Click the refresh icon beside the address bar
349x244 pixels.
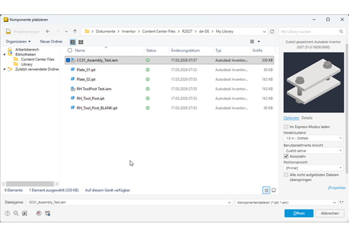tap(272, 31)
